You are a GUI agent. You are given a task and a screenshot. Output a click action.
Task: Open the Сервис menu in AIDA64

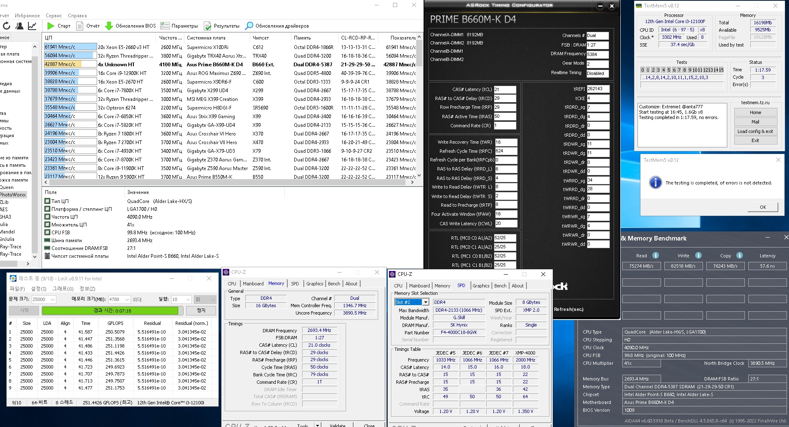(x=54, y=16)
